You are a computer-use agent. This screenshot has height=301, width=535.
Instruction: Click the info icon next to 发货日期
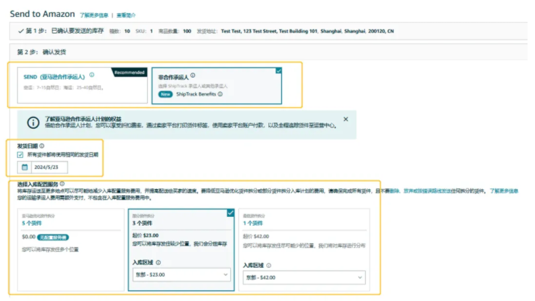(41, 146)
